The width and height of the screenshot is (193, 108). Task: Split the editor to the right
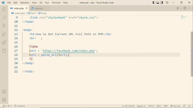click(x=185, y=8)
